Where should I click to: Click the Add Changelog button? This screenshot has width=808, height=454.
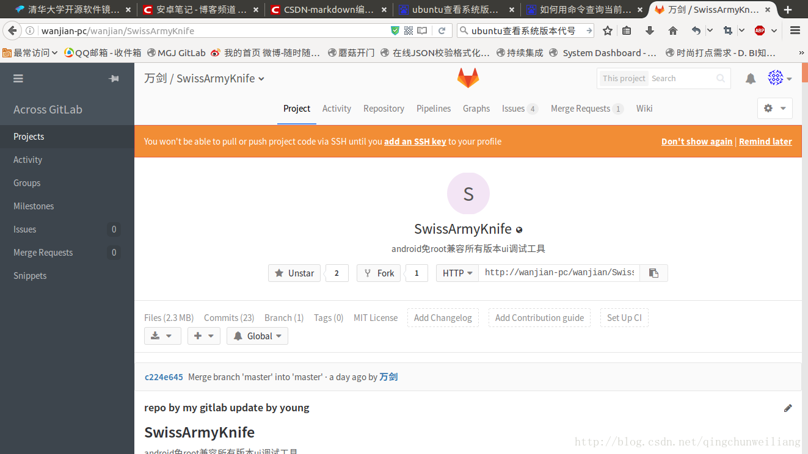click(x=443, y=318)
